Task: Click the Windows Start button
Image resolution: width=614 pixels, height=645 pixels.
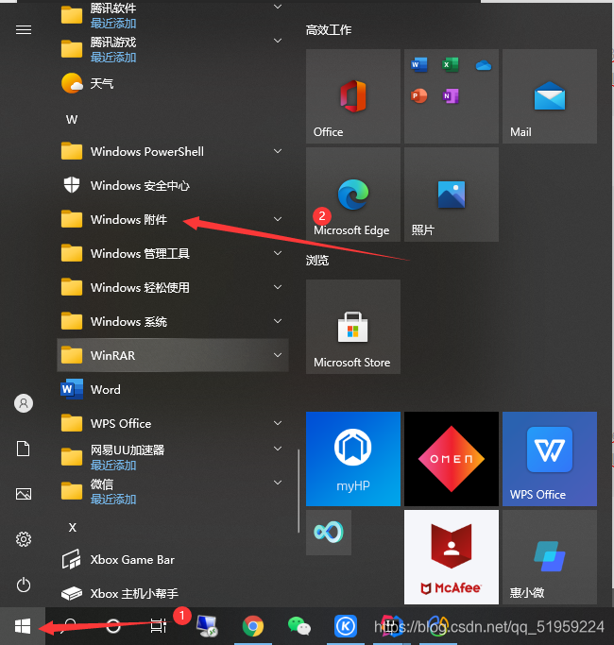Action: click(x=23, y=626)
